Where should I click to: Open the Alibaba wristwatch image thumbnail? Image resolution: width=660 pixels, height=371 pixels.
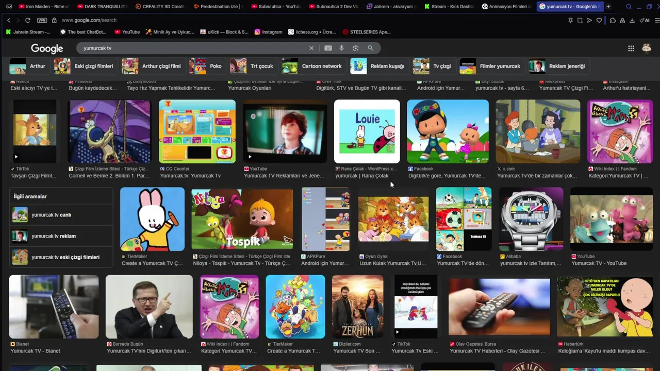tap(531, 219)
